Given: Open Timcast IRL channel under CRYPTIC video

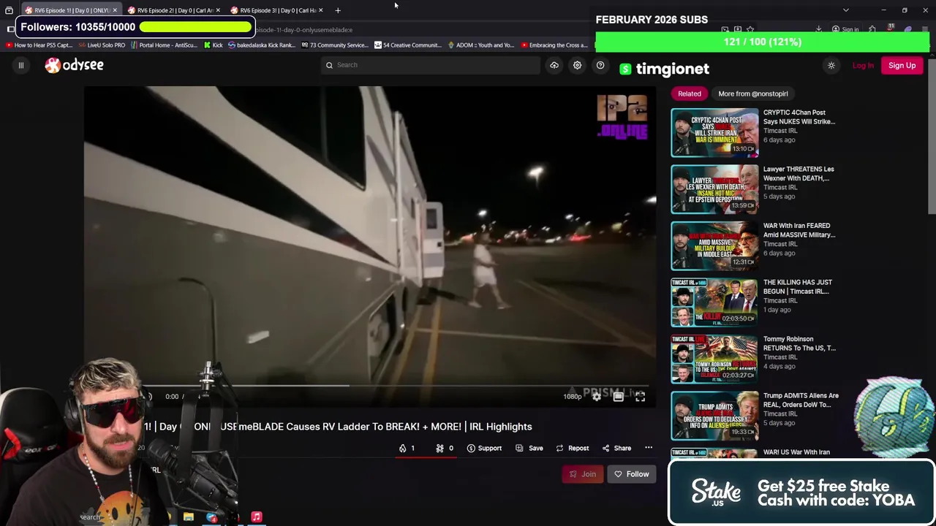Looking at the screenshot, I should (x=780, y=131).
